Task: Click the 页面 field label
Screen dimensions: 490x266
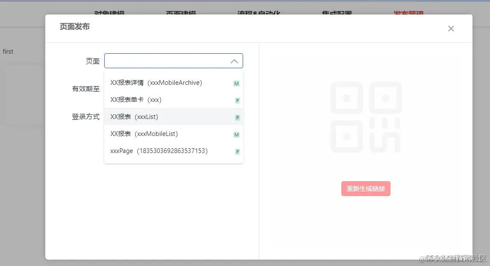Action: coord(93,61)
